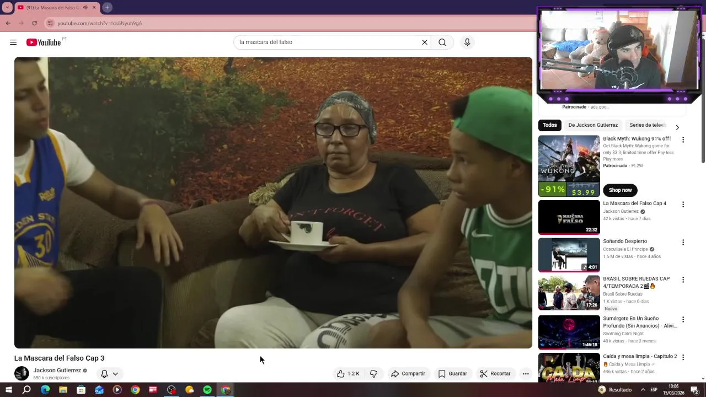The height and width of the screenshot is (397, 706).
Task: Run search with magnifier button
Action: 442,42
